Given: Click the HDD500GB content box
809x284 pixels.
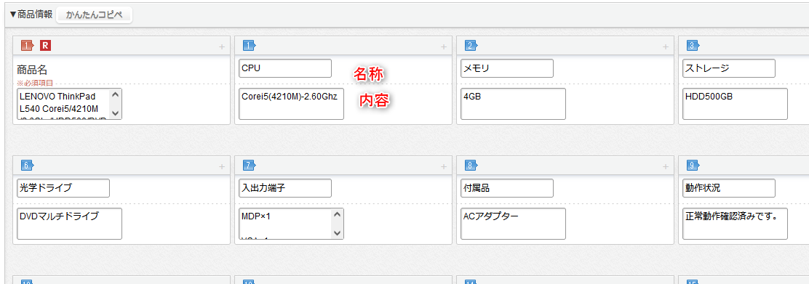Looking at the screenshot, I should 736,104.
